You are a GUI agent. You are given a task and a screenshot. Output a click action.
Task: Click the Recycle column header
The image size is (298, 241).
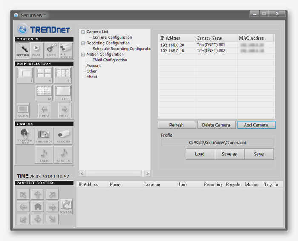(233, 184)
